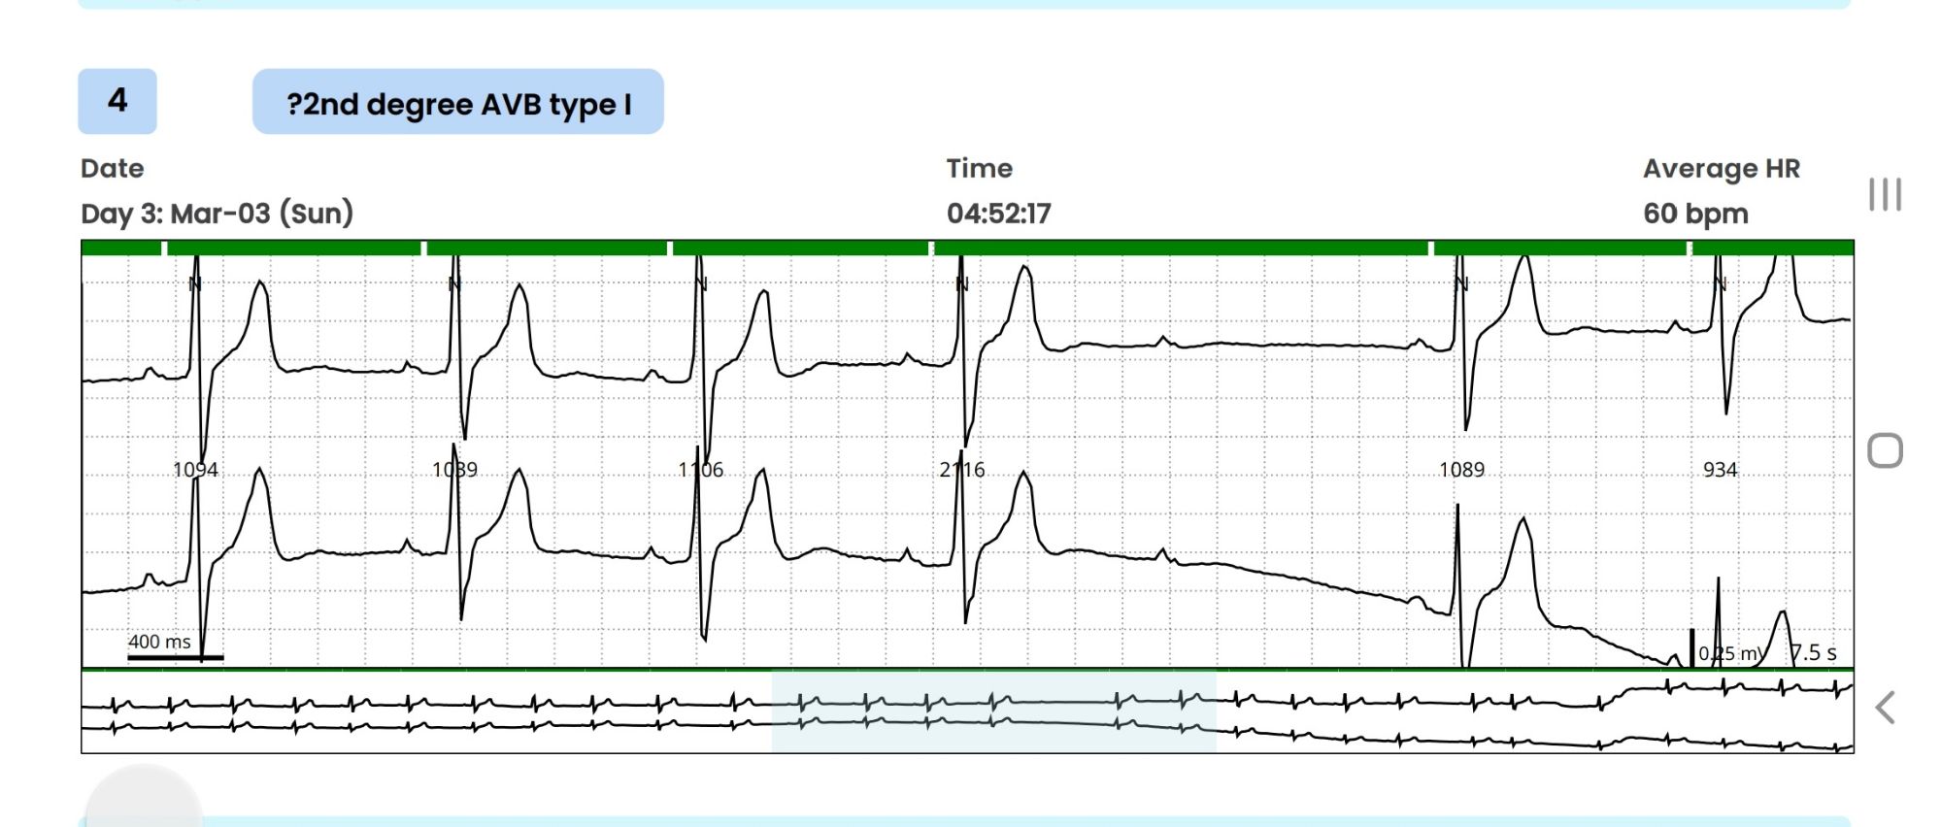Image resolution: width=1941 pixels, height=827 pixels.
Task: Select the ?2nd degree AVB type I tag
Action: point(457,102)
